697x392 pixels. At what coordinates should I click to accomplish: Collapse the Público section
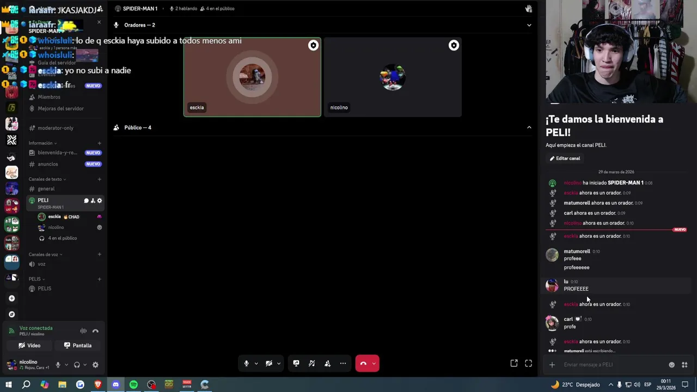pos(529,127)
